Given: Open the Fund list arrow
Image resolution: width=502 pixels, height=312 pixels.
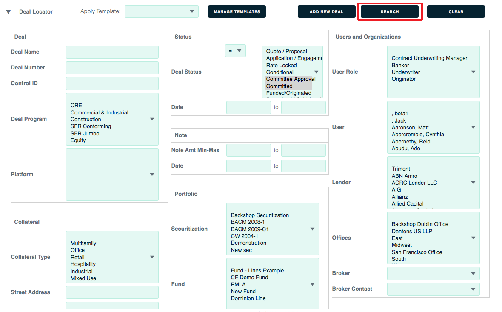Looking at the screenshot, I should [312, 284].
